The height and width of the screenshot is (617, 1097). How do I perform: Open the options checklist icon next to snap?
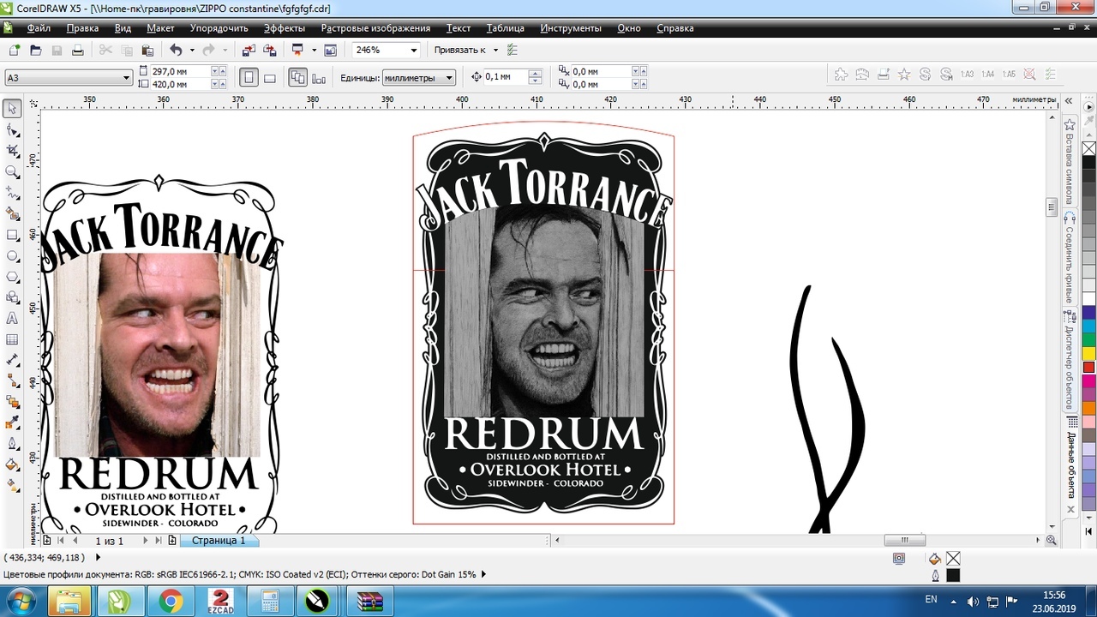coord(513,50)
